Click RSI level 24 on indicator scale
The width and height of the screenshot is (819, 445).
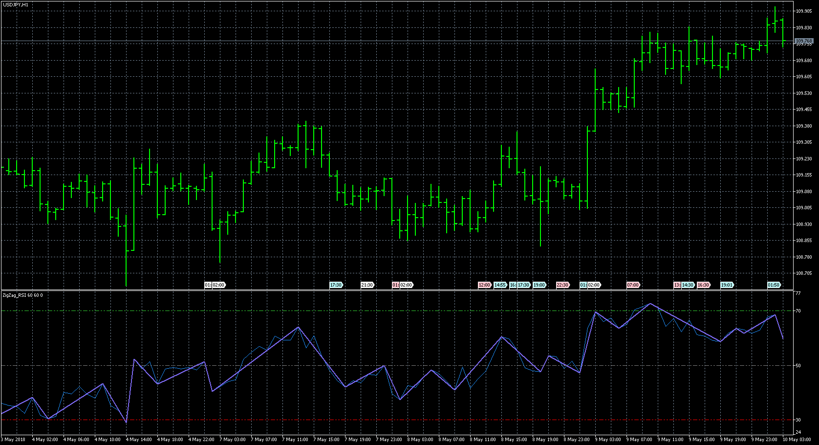pos(798,432)
